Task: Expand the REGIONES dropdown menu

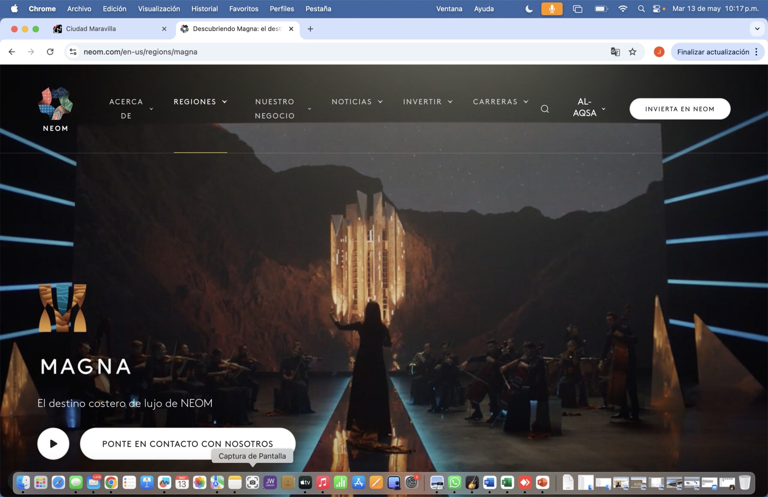Action: click(200, 102)
